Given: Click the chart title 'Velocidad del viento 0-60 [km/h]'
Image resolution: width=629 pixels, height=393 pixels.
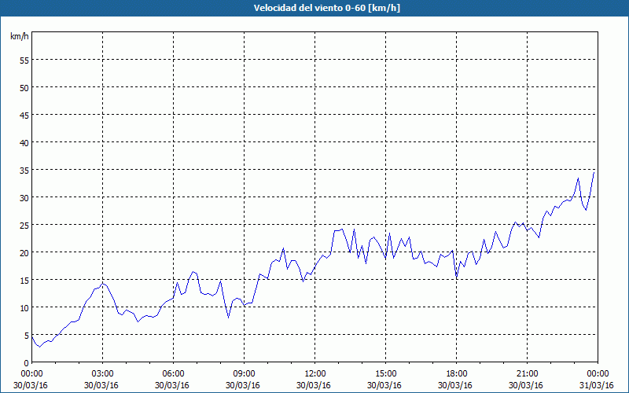Looking at the screenshot, I should (x=327, y=8).
